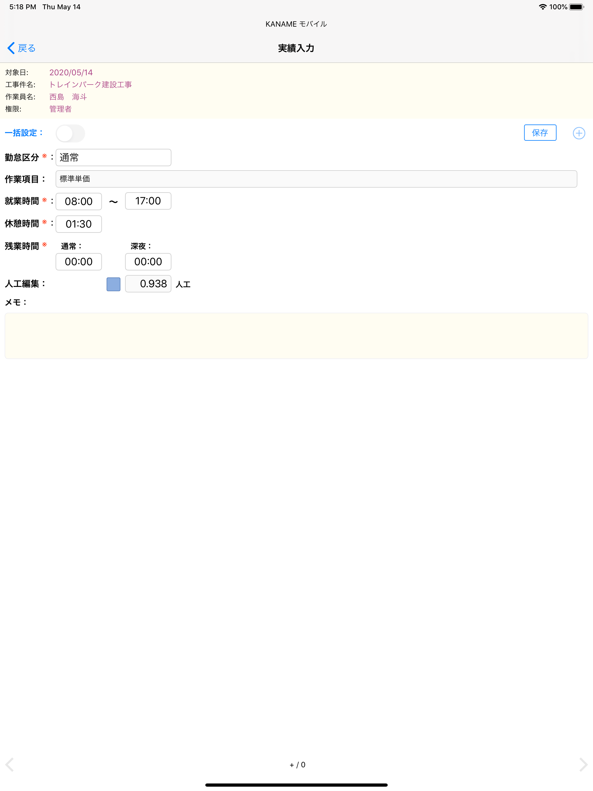Select the 休憩時間 01:30 field

(x=79, y=224)
